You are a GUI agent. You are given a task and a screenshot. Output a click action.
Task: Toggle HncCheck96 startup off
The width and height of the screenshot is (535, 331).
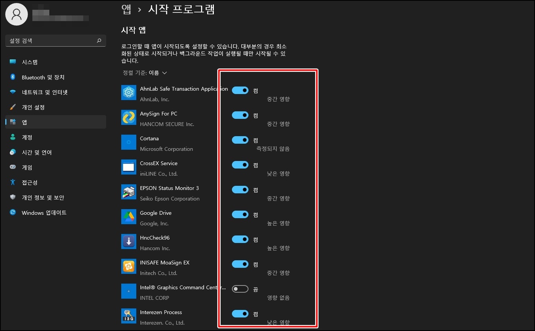(240, 239)
